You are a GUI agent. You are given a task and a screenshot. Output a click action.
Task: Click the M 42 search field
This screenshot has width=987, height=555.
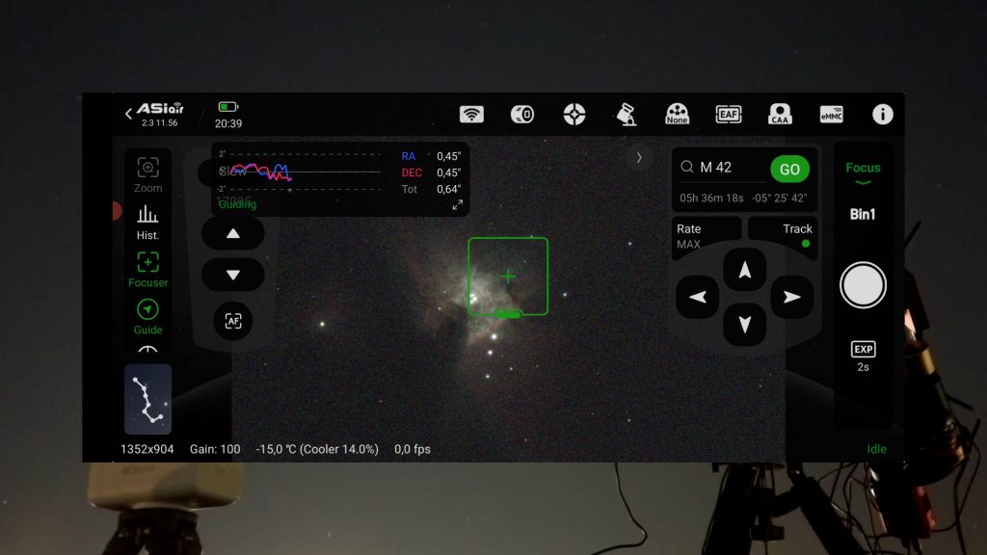722,168
